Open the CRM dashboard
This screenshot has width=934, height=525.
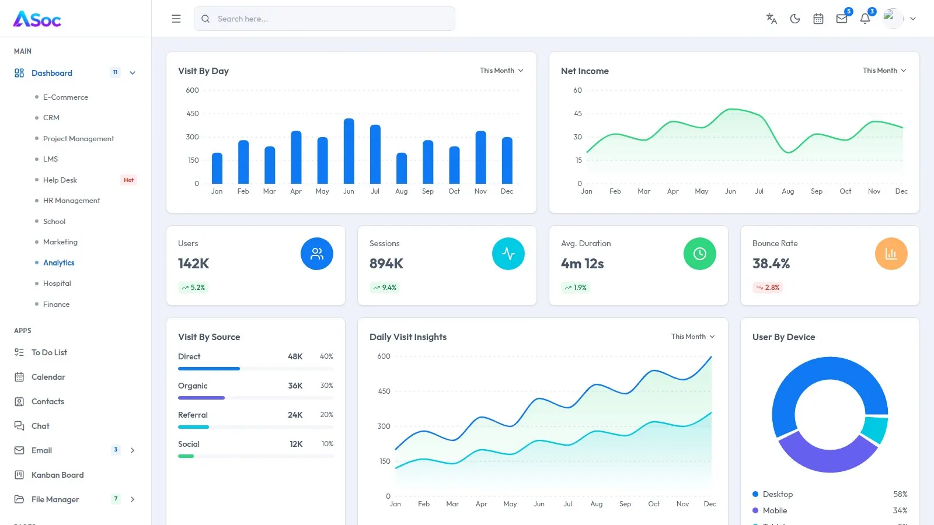(x=51, y=118)
